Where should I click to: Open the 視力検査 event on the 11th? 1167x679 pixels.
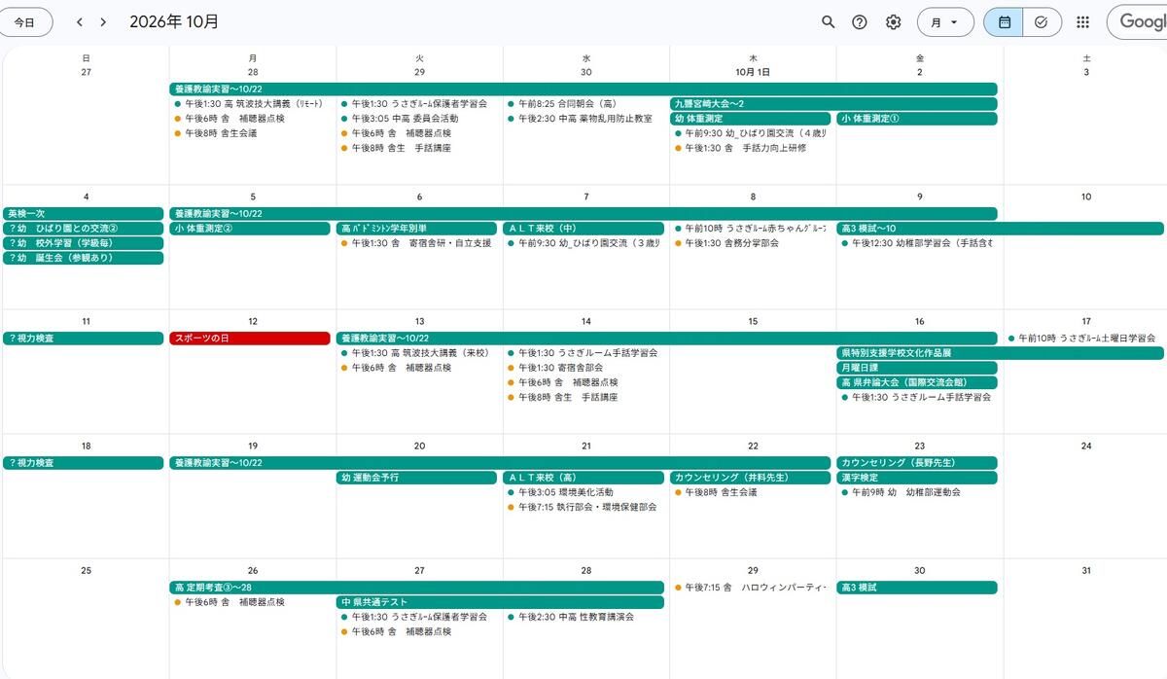tap(83, 339)
